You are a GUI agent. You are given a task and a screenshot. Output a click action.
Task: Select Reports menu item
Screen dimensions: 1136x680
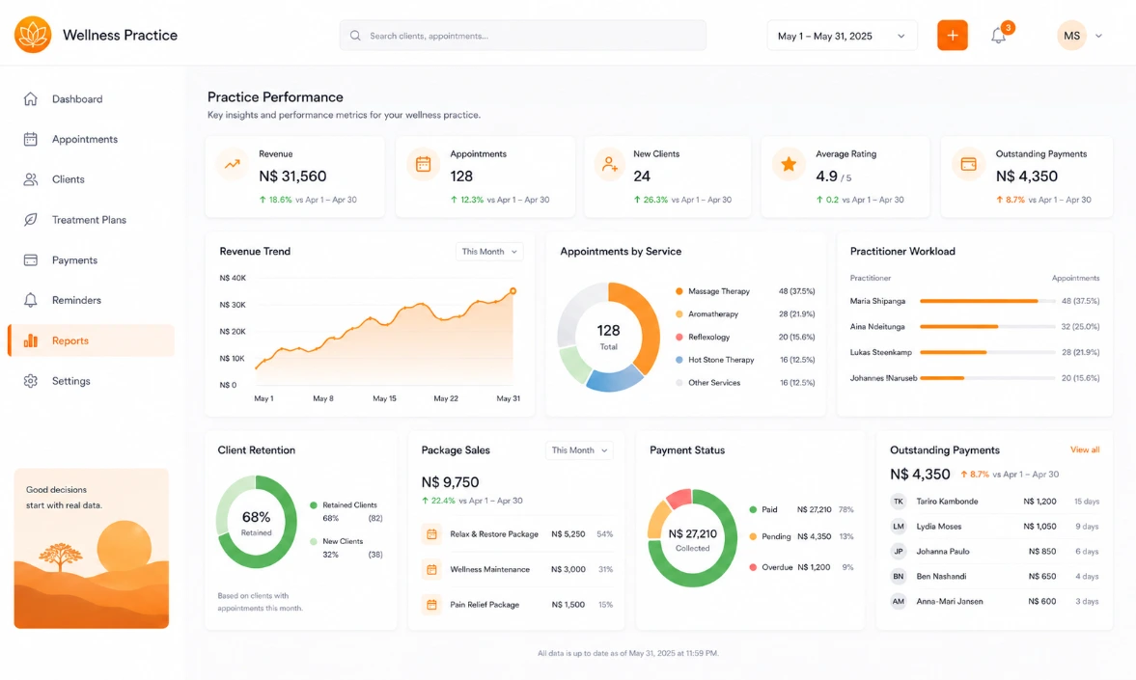point(92,340)
